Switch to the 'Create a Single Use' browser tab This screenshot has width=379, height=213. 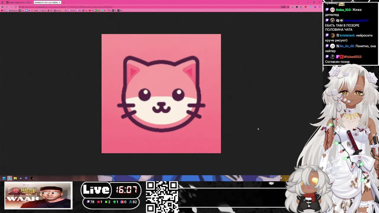click(19, 2)
